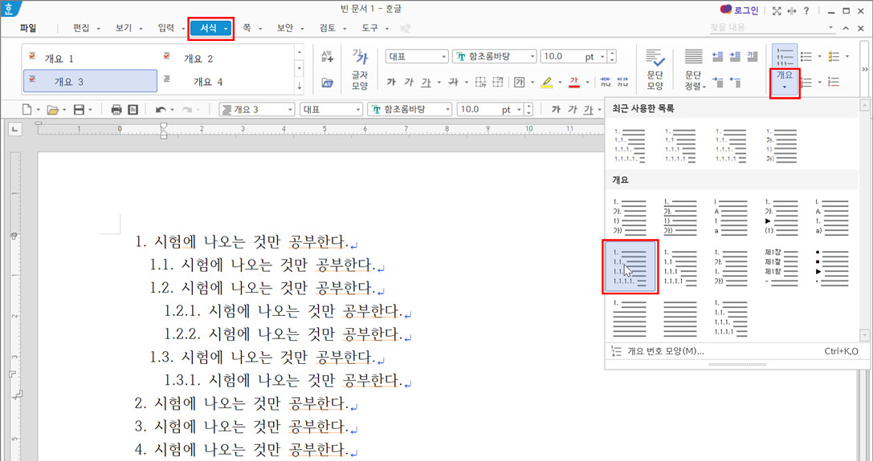Click gallery scrollbar down arrow
873x461 pixels.
864,335
